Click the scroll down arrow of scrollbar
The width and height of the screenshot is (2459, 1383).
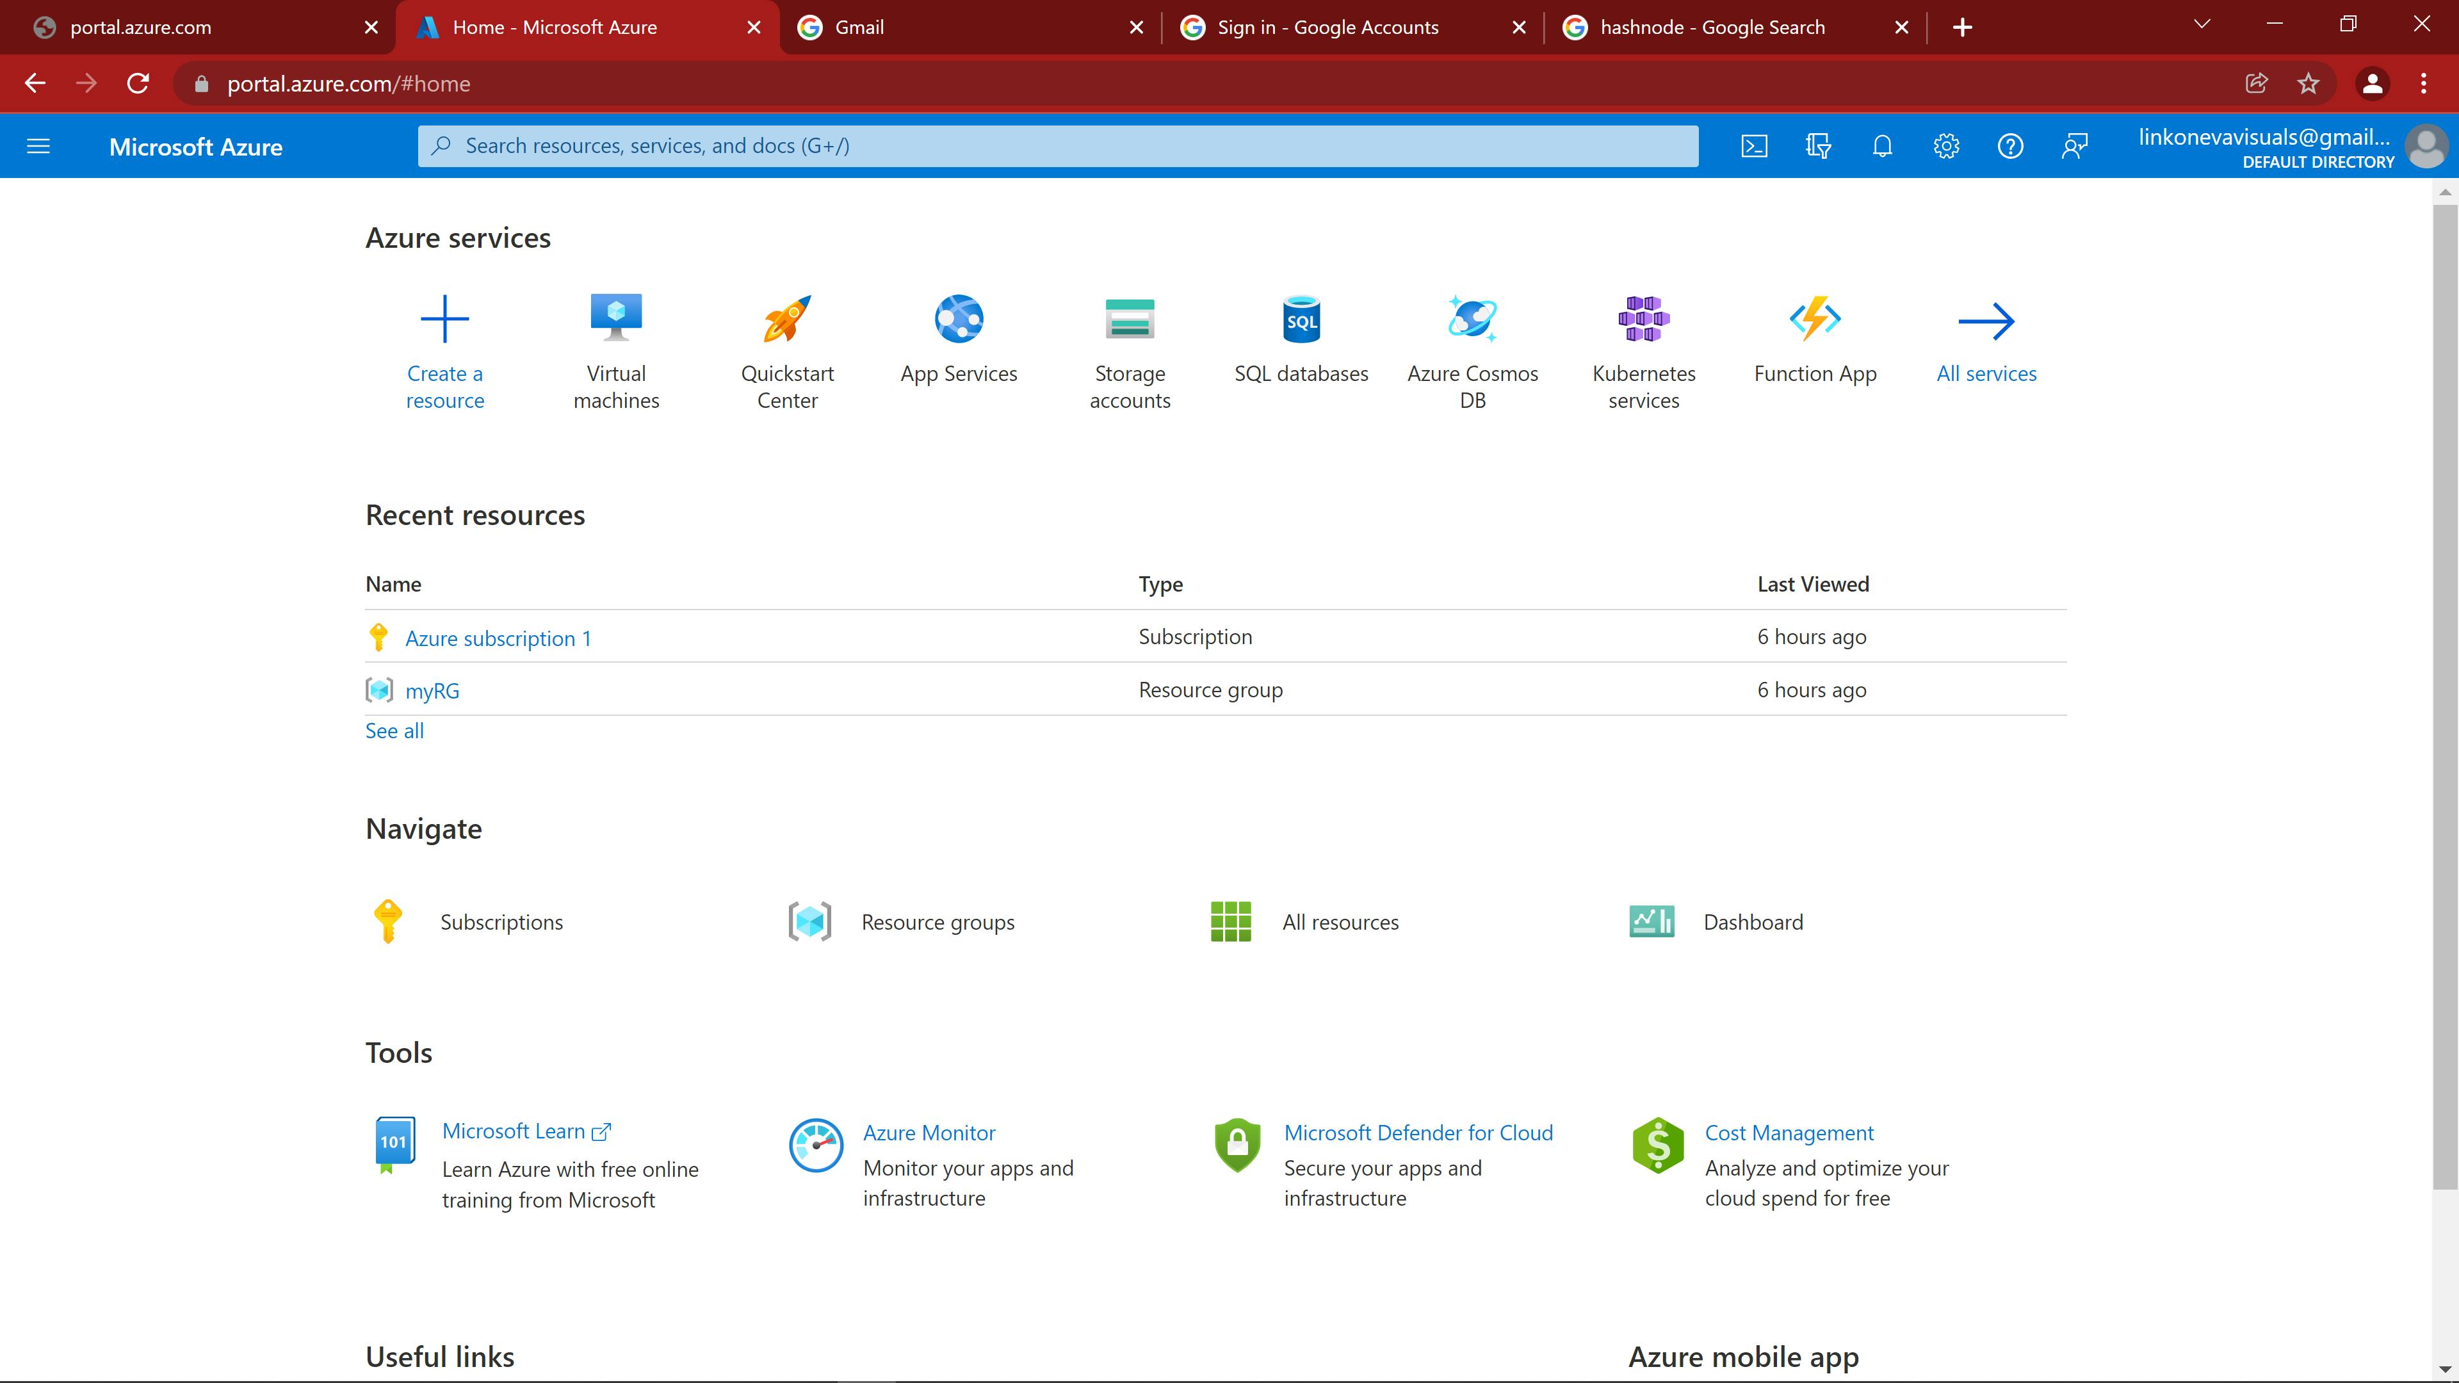pyautogui.click(x=2445, y=1370)
